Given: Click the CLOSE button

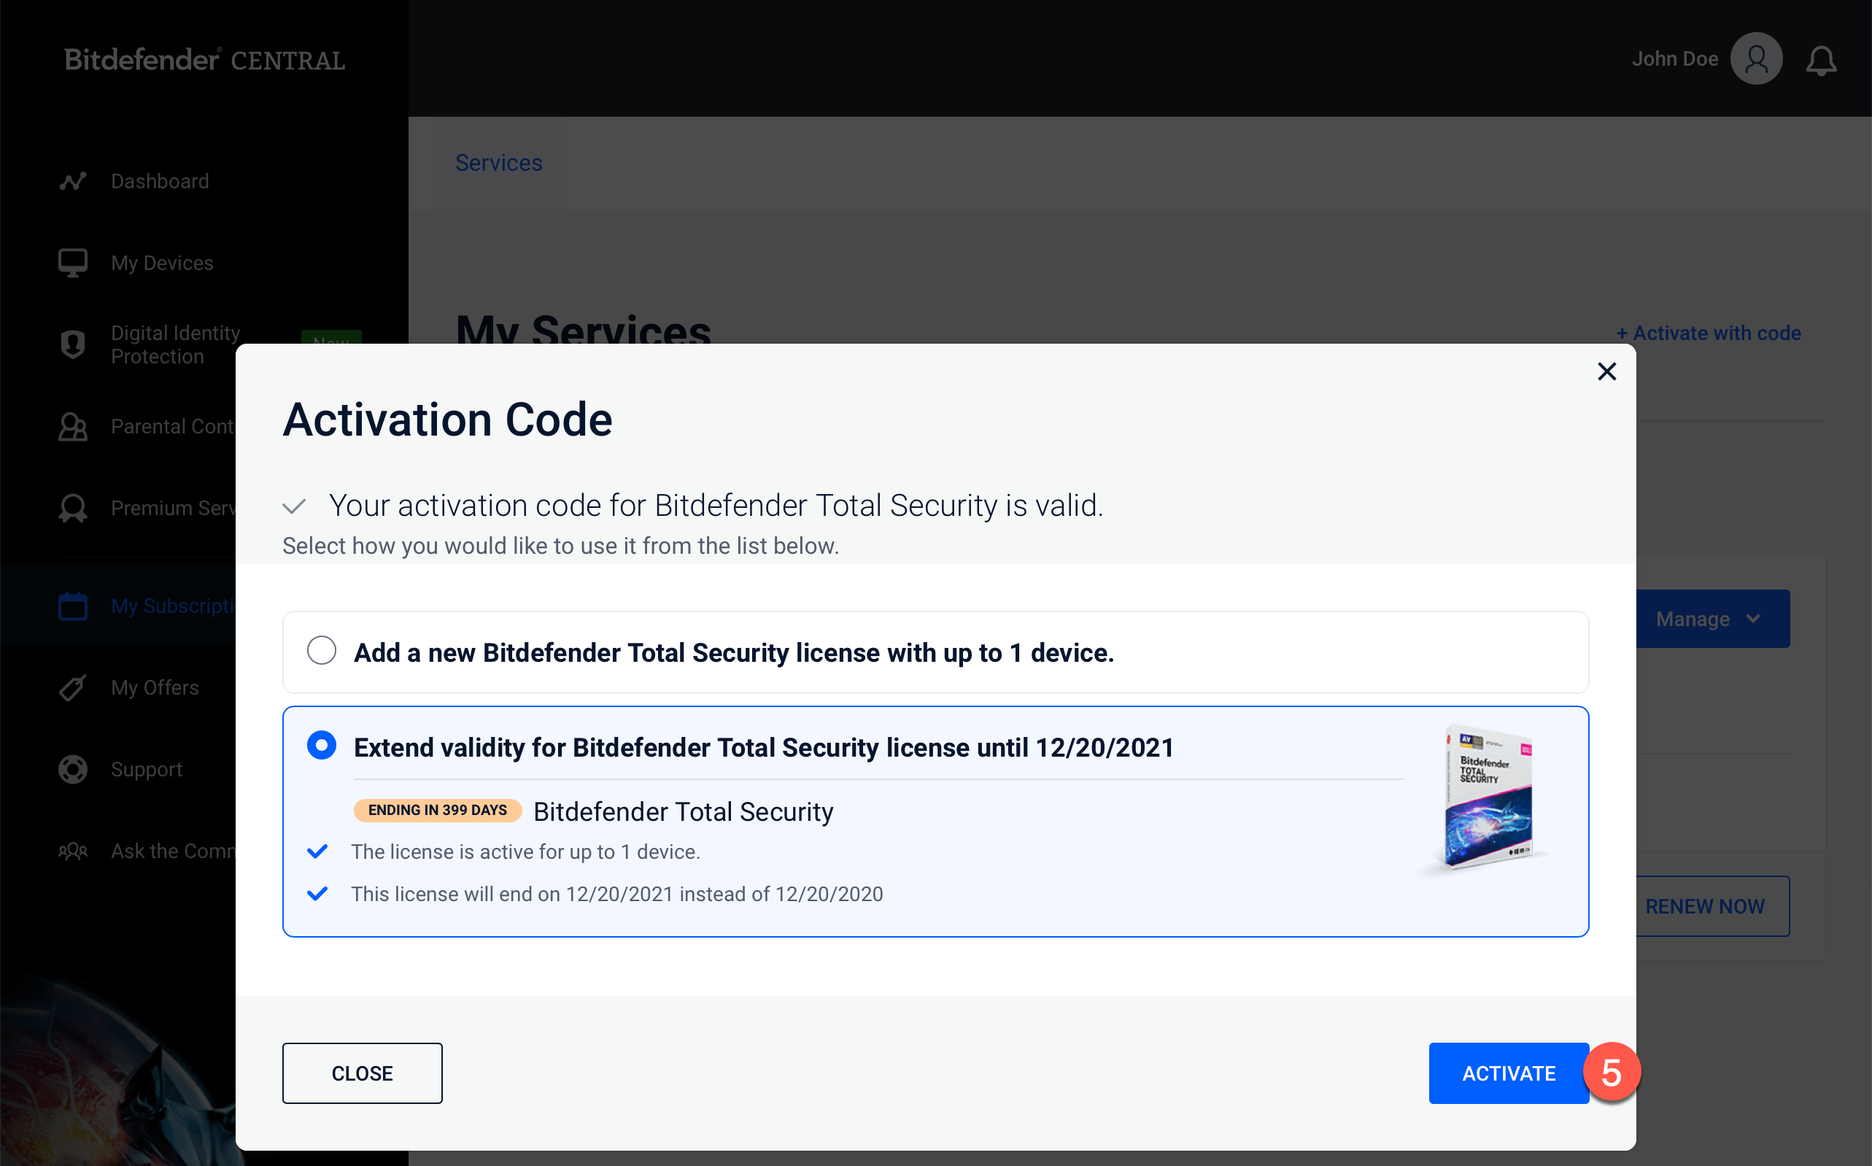Looking at the screenshot, I should point(363,1073).
